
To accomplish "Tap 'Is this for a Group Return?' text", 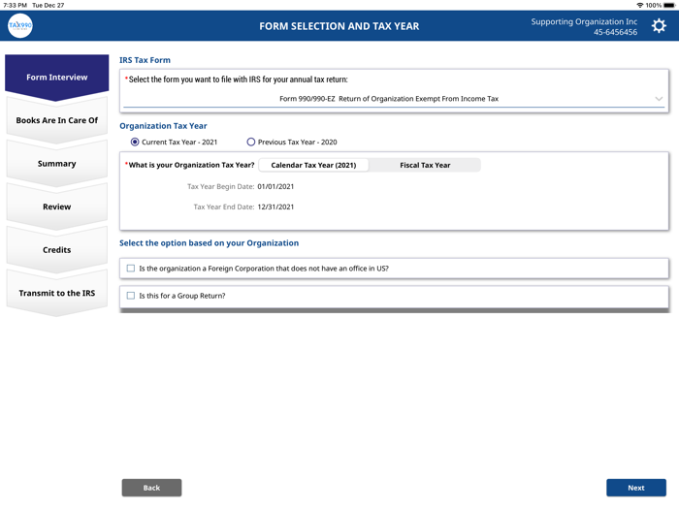I will (x=182, y=296).
